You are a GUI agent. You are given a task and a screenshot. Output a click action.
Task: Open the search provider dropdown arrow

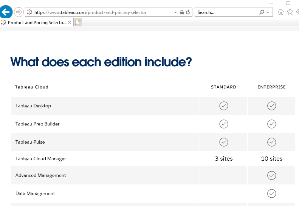[268, 12]
